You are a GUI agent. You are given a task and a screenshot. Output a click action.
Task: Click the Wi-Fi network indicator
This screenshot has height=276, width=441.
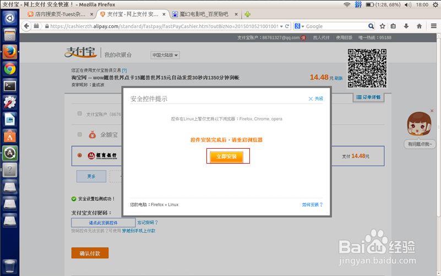tap(347, 4)
